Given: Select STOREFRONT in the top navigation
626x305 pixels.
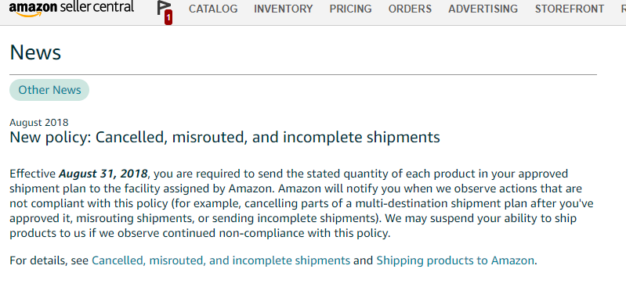Looking at the screenshot, I should [x=570, y=9].
